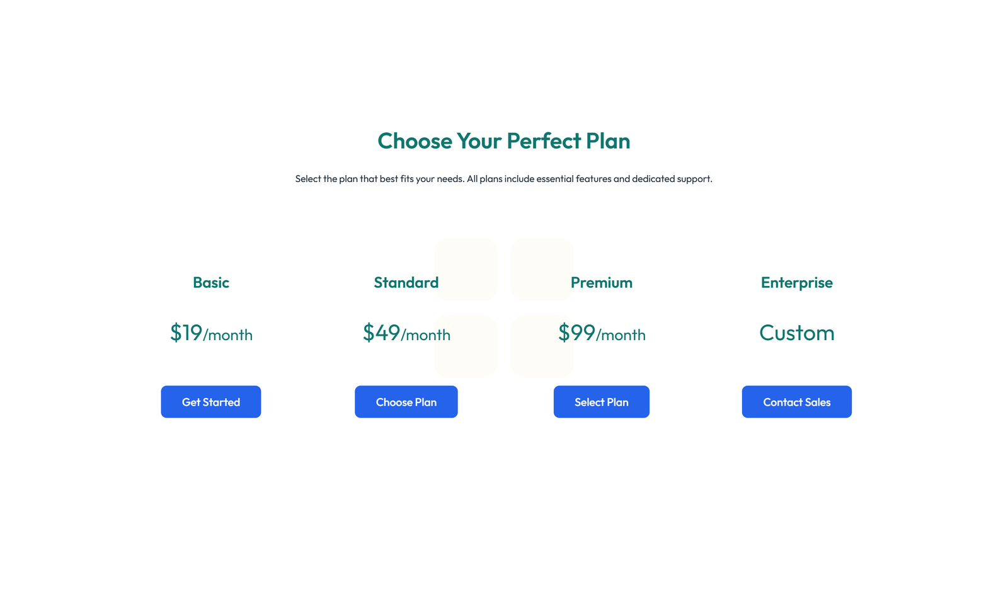Click Contact Sales for Enterprise
This screenshot has width=1008, height=616.
(796, 402)
